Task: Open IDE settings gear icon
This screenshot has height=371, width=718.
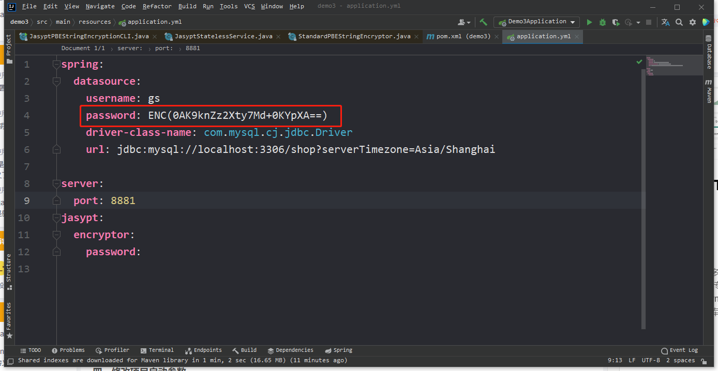Action: [693, 22]
